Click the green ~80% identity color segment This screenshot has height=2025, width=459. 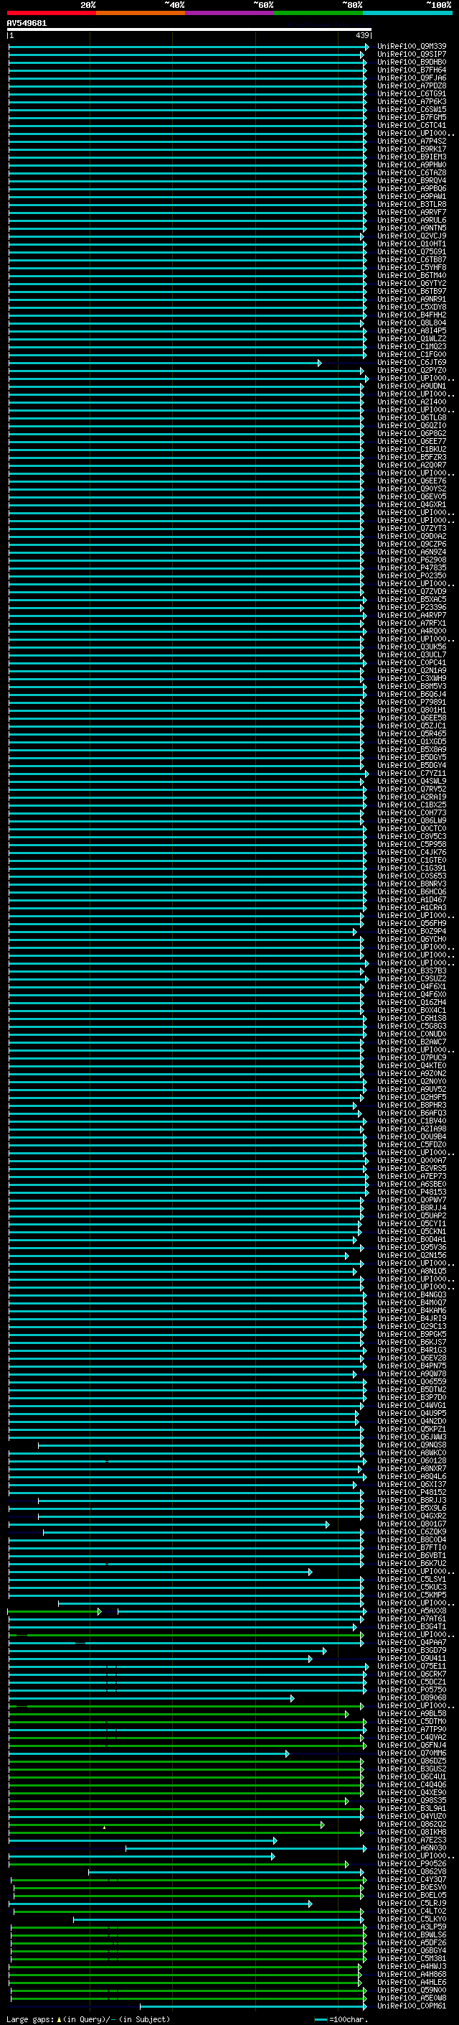[318, 13]
